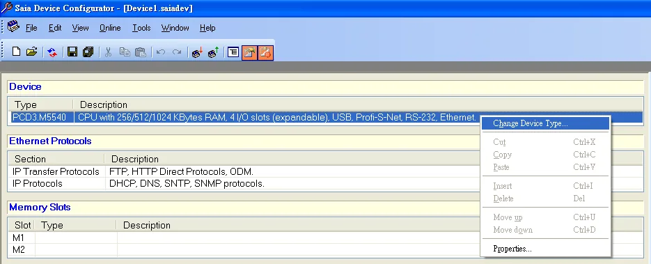Download configuration icon with red arrow
The width and height of the screenshot is (651, 264).
(197, 52)
